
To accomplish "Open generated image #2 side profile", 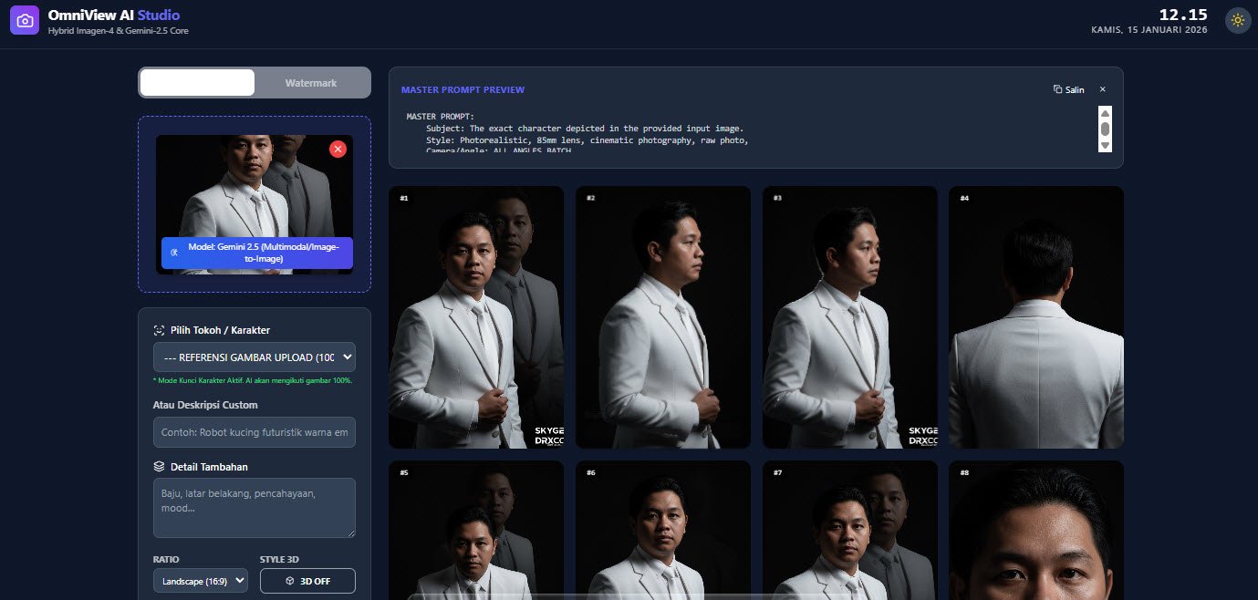I will tap(663, 317).
